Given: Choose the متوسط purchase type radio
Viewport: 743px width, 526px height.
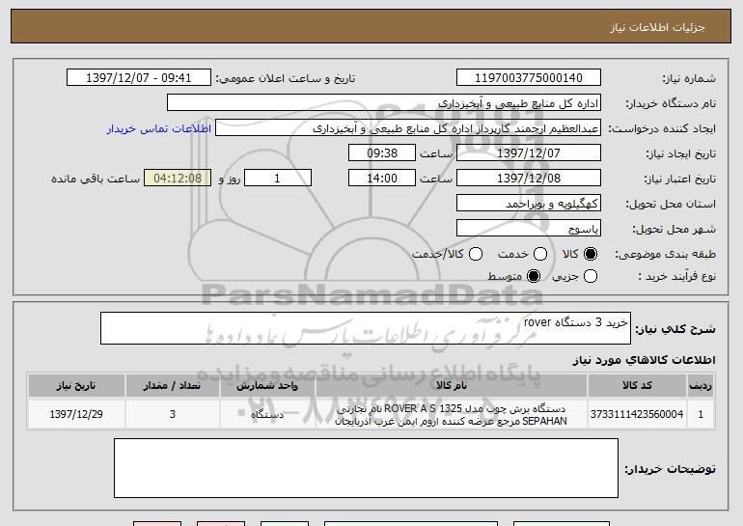Looking at the screenshot, I should coord(534,276).
